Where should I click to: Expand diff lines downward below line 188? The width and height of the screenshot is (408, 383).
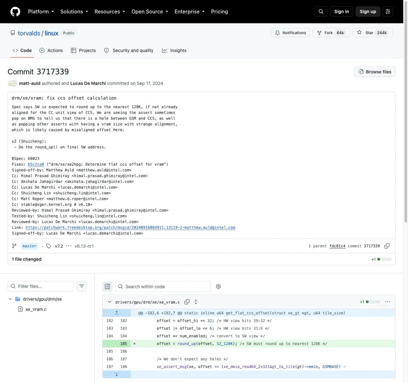pos(117,374)
